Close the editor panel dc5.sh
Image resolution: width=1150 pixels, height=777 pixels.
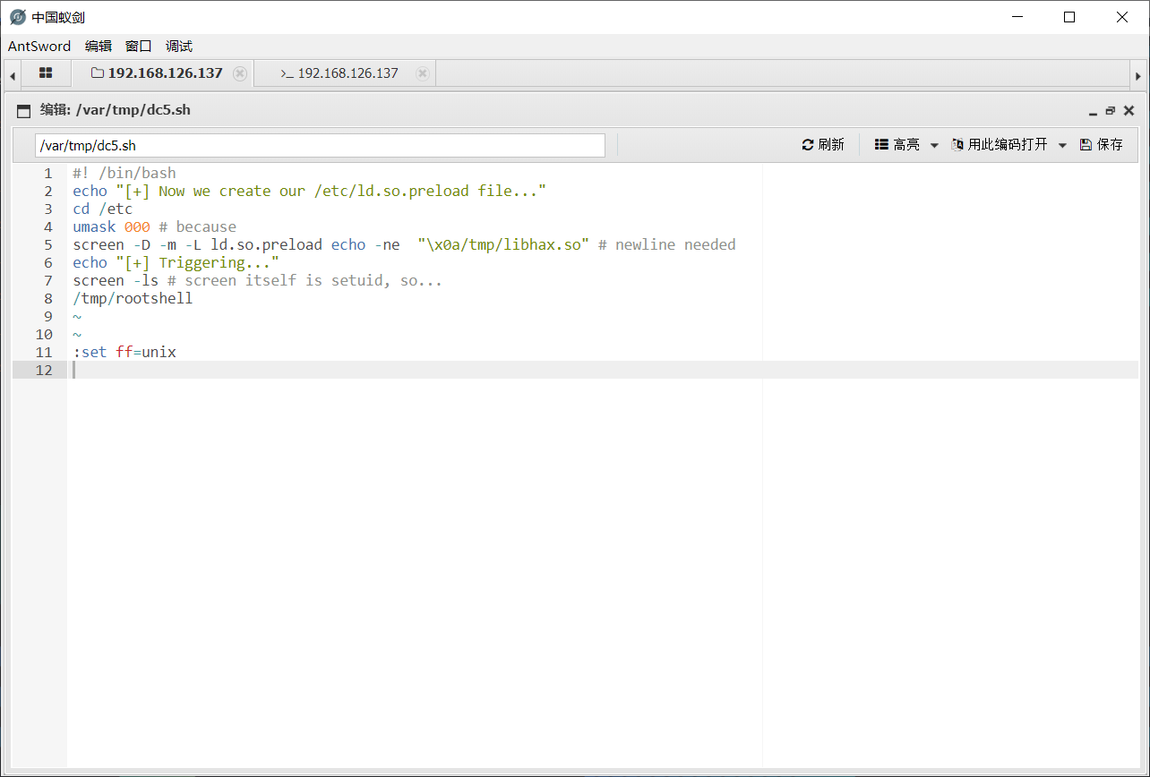click(1129, 111)
